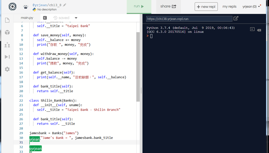Click the ch13_8 repl name

(x=55, y=5)
